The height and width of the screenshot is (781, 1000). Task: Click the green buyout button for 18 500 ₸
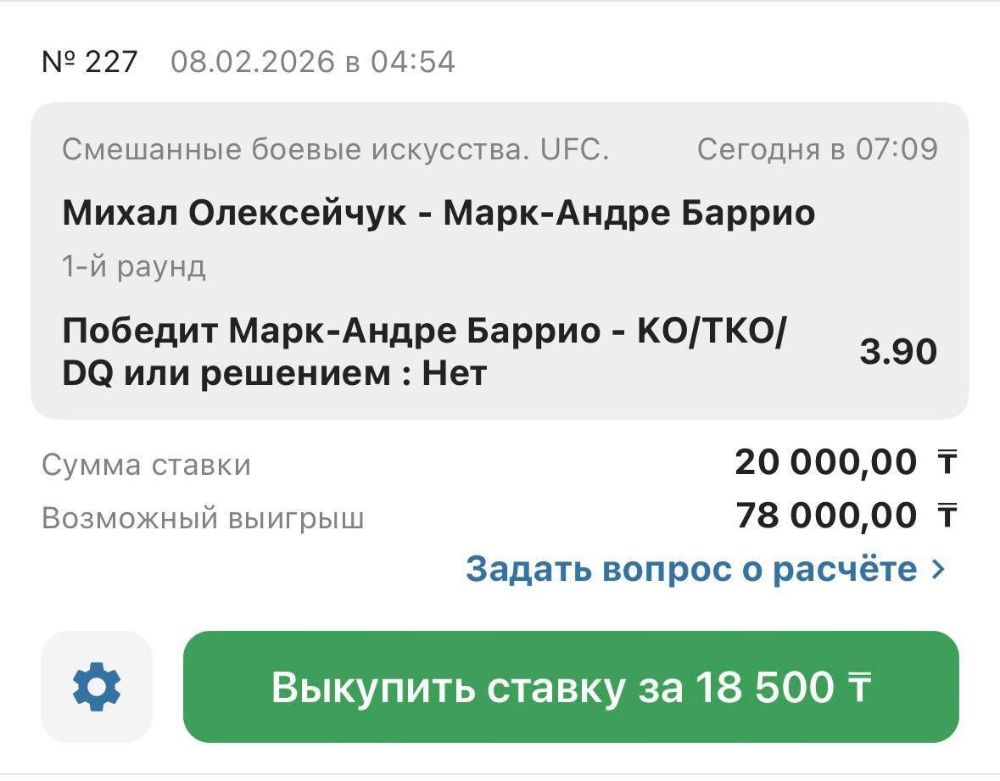(570, 687)
